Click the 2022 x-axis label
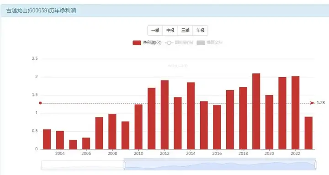Screen dimensions: 329x175 pyautogui.click(x=296, y=154)
